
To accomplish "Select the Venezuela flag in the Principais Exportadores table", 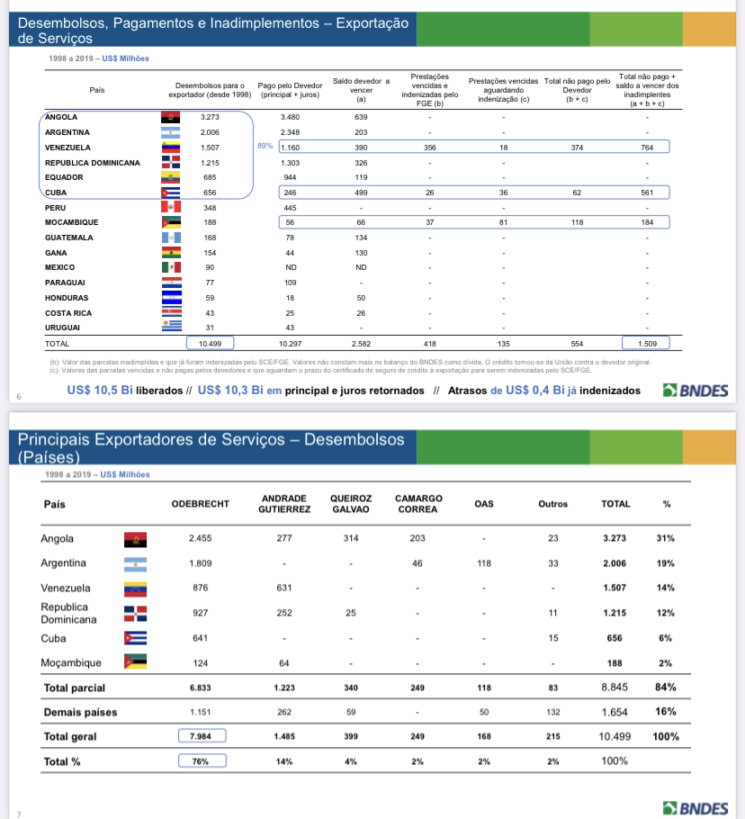I will pos(135,589).
